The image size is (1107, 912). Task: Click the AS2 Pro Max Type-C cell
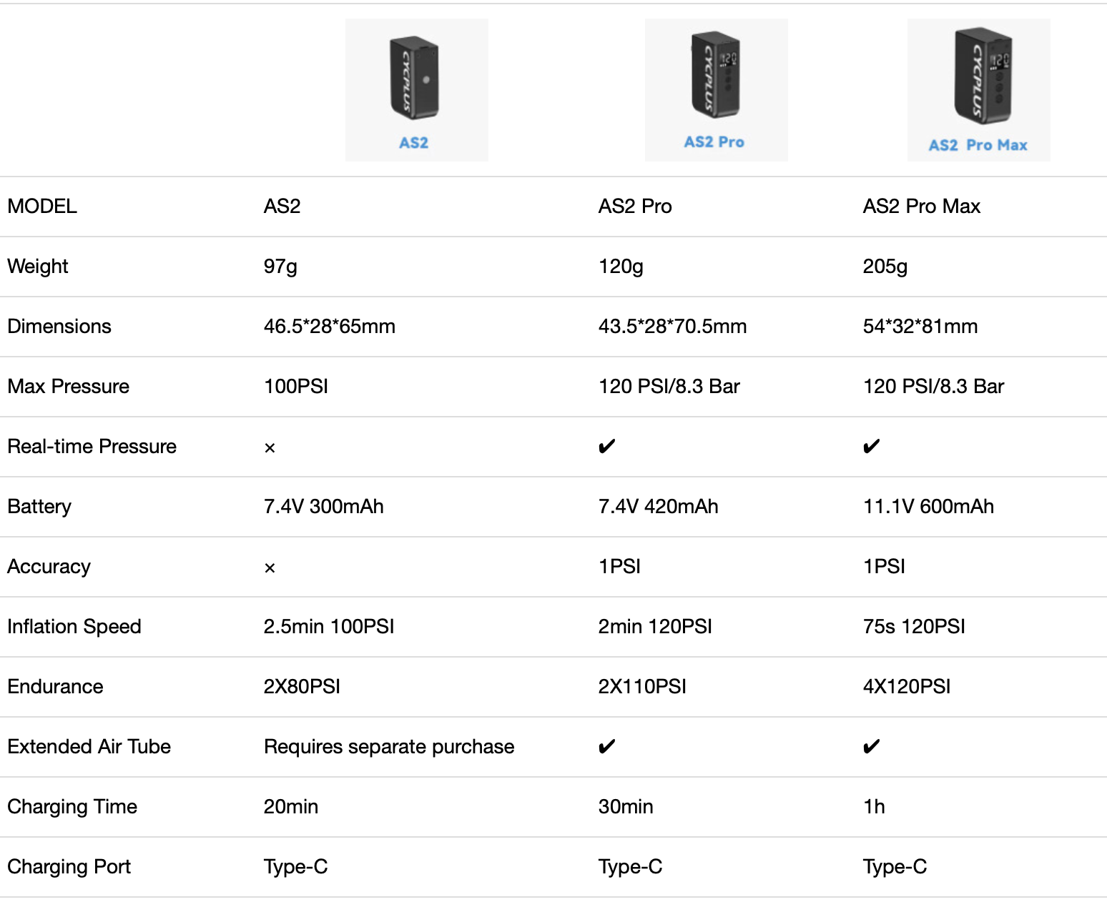(x=895, y=867)
